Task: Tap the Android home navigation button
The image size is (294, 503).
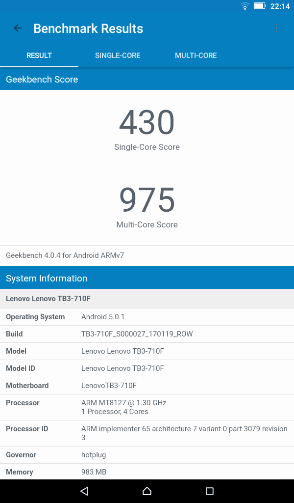Action: tap(147, 491)
